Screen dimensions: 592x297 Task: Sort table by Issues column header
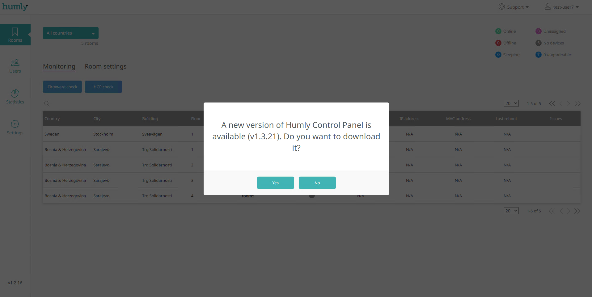coord(556,119)
